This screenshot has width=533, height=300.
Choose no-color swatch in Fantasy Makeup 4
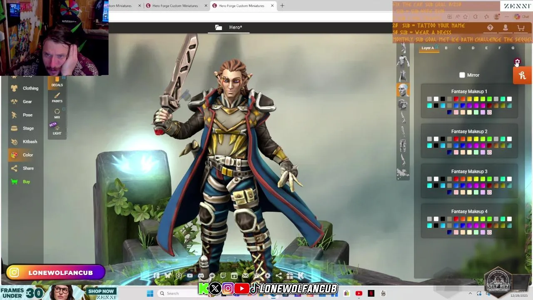click(x=489, y=232)
